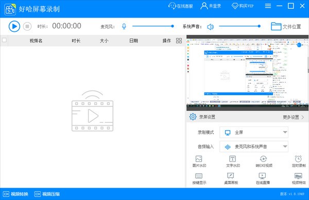Click 未登录 to log in
The width and height of the screenshot is (309, 200).
point(211,6)
